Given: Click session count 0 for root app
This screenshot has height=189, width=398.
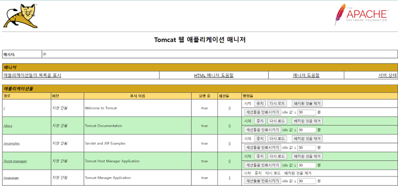Looking at the screenshot, I should [x=229, y=108].
